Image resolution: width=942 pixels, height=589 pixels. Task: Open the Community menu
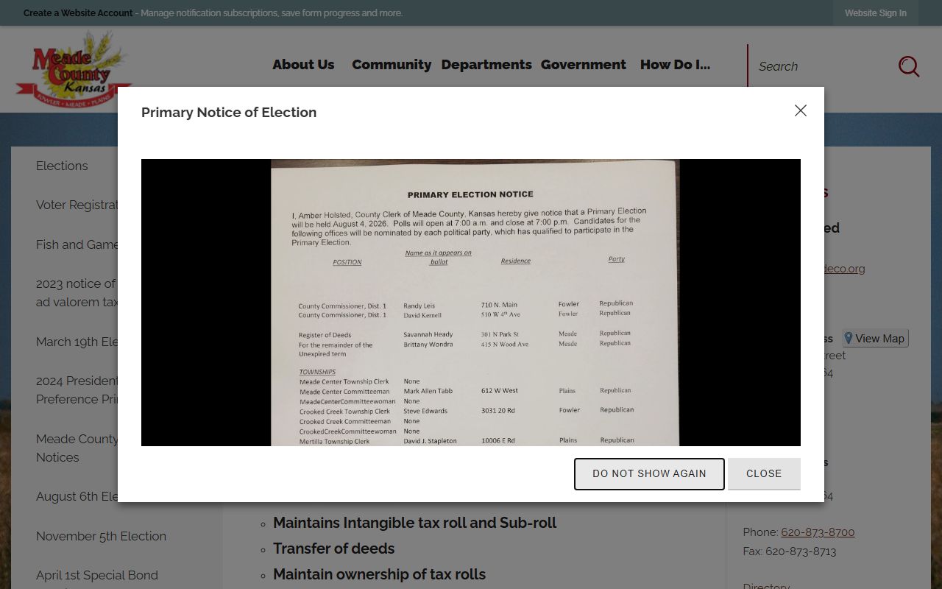click(x=392, y=65)
